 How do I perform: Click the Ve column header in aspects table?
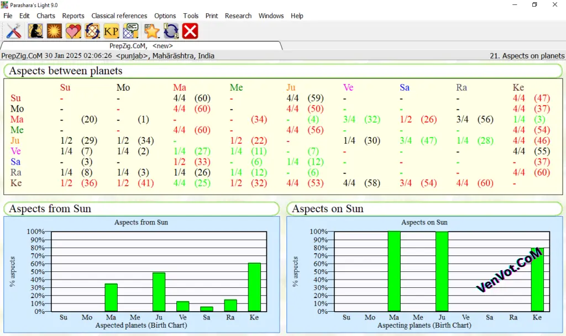point(348,88)
